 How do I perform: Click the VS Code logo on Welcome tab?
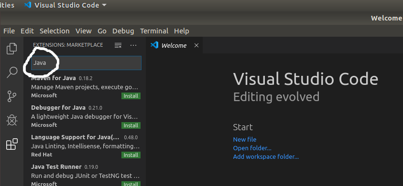pos(154,45)
